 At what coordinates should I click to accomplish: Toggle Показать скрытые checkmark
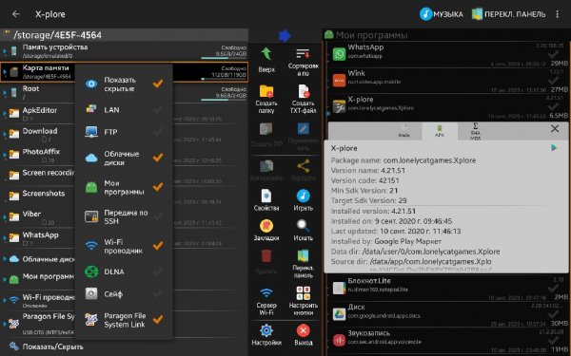point(158,84)
